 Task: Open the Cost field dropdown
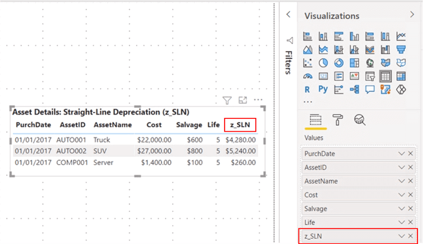pyautogui.click(x=401, y=195)
